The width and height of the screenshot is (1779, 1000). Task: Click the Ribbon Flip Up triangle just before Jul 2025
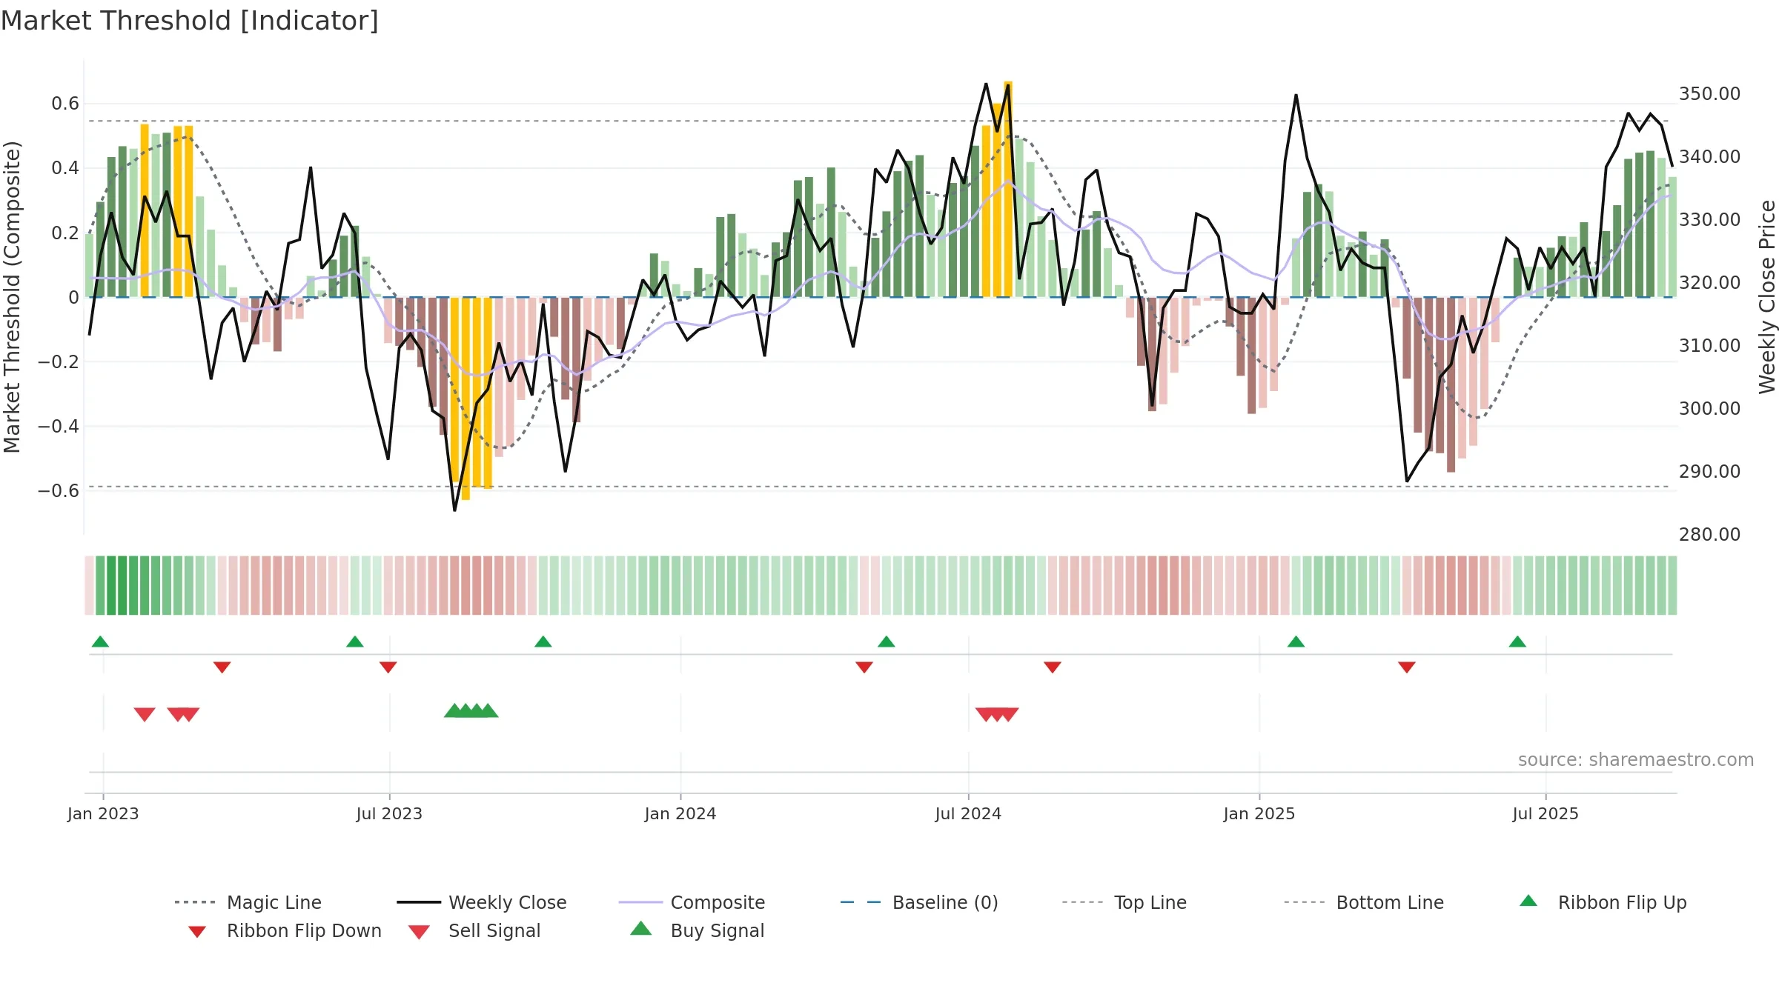pos(1517,641)
